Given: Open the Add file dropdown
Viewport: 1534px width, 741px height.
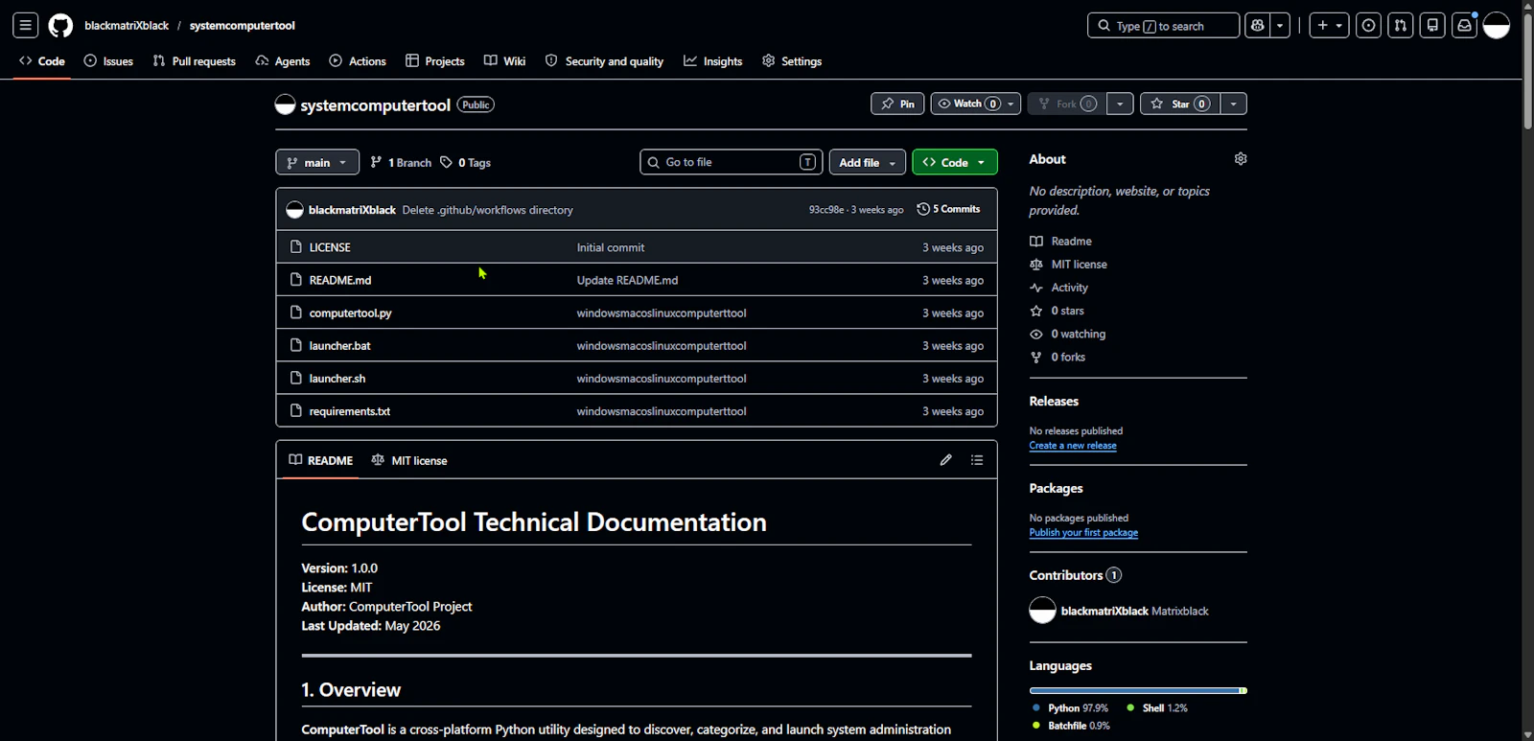Looking at the screenshot, I should click(x=868, y=162).
